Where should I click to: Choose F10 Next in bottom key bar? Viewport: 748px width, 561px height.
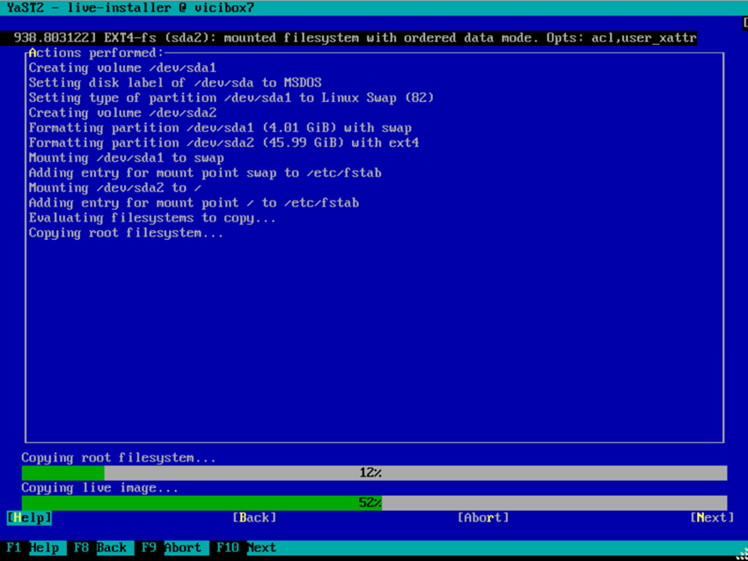[246, 547]
